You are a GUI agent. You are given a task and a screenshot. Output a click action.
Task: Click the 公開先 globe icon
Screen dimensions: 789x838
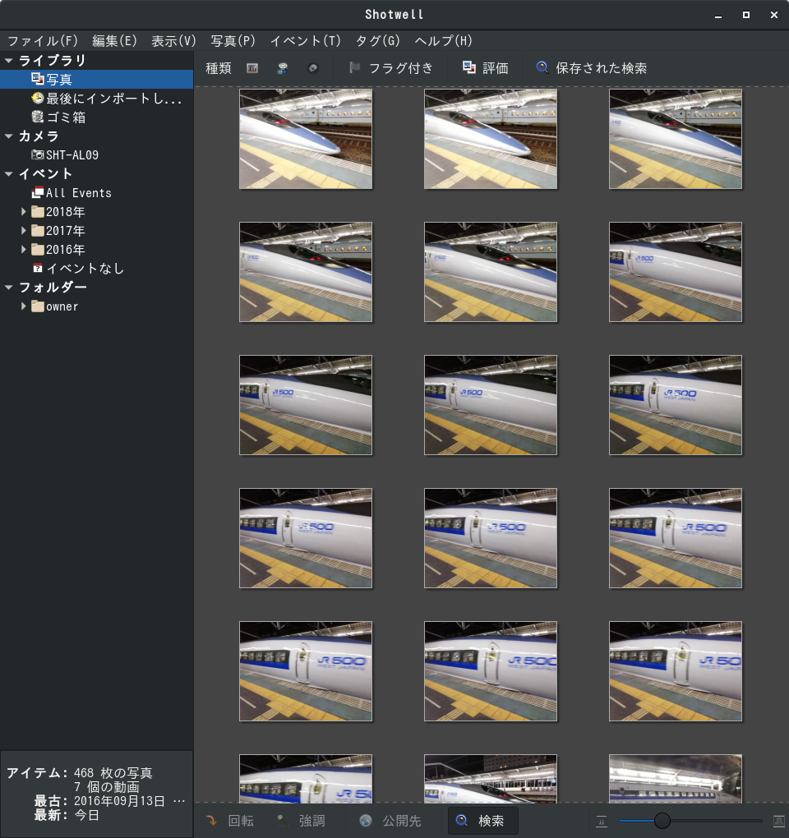[366, 821]
